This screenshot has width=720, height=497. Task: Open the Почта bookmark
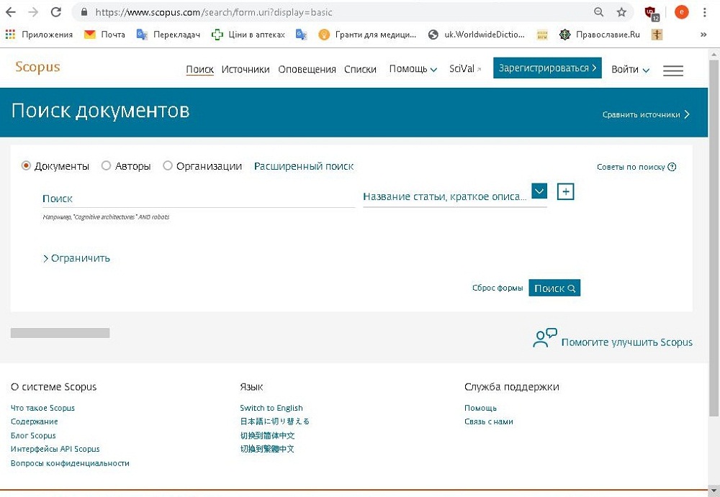104,35
